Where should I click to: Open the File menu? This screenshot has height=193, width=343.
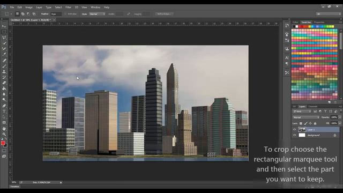click(12, 7)
